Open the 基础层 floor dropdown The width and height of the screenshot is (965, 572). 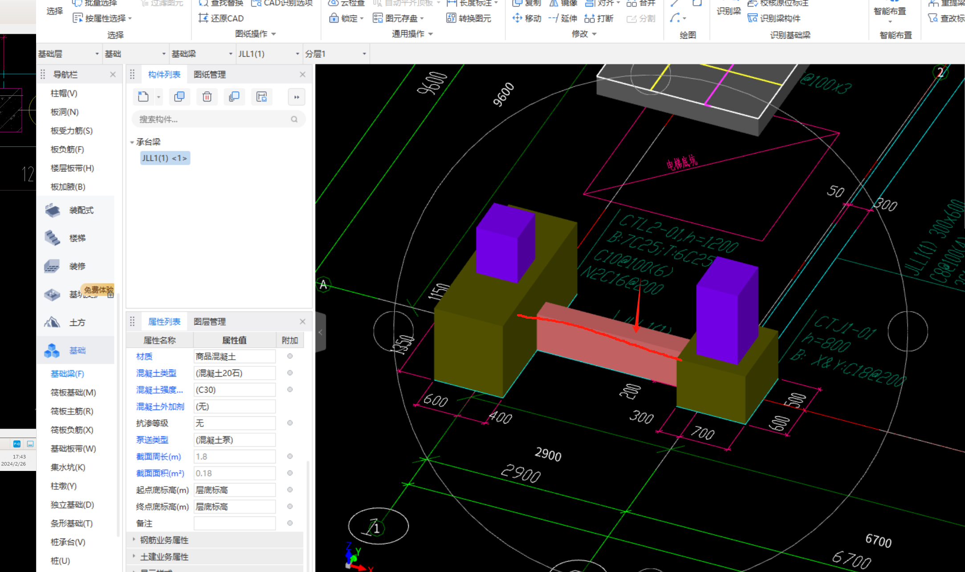coord(69,54)
